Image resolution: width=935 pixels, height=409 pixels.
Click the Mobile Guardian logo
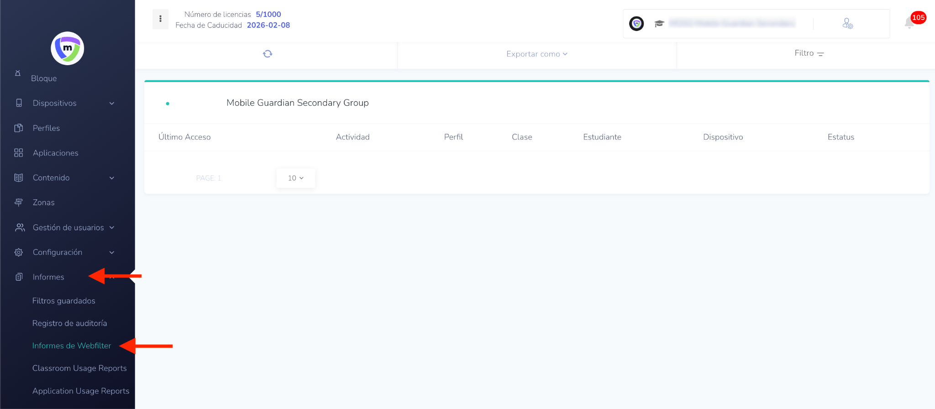(68, 48)
